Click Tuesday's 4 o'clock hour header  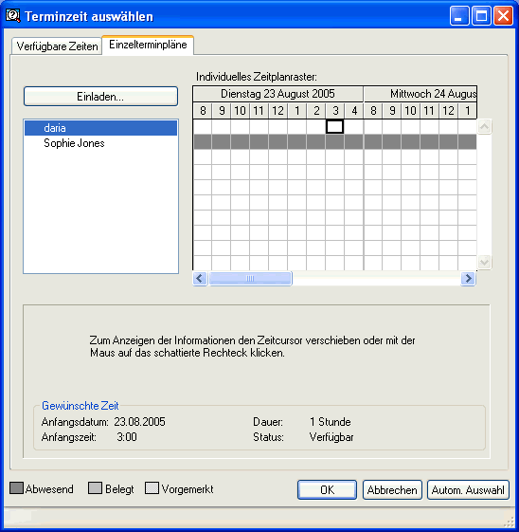click(x=354, y=111)
